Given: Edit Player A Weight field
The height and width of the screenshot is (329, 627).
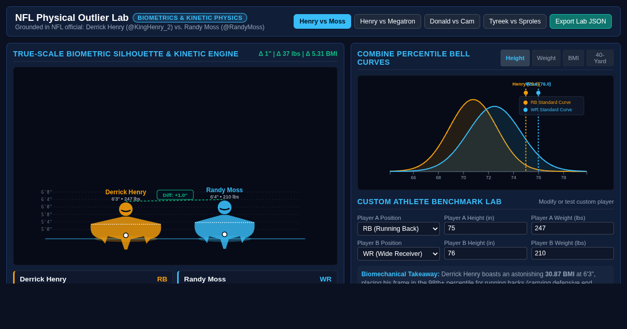Looking at the screenshot, I should click(x=573, y=228).
